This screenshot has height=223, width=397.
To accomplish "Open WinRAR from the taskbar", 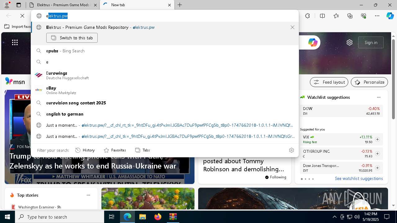I will [x=173, y=217].
